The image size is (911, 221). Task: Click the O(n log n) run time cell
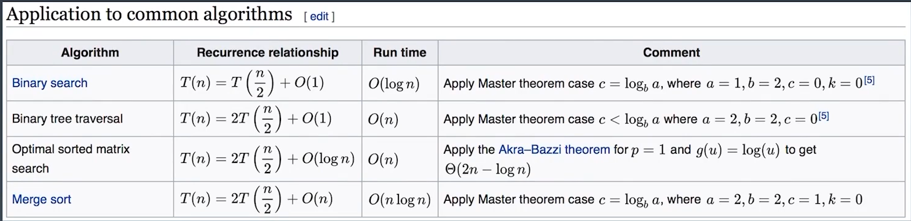[x=400, y=200]
